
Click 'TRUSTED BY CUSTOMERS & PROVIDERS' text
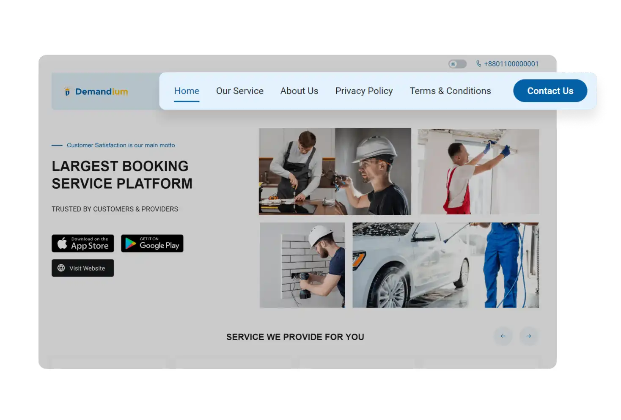(x=115, y=209)
